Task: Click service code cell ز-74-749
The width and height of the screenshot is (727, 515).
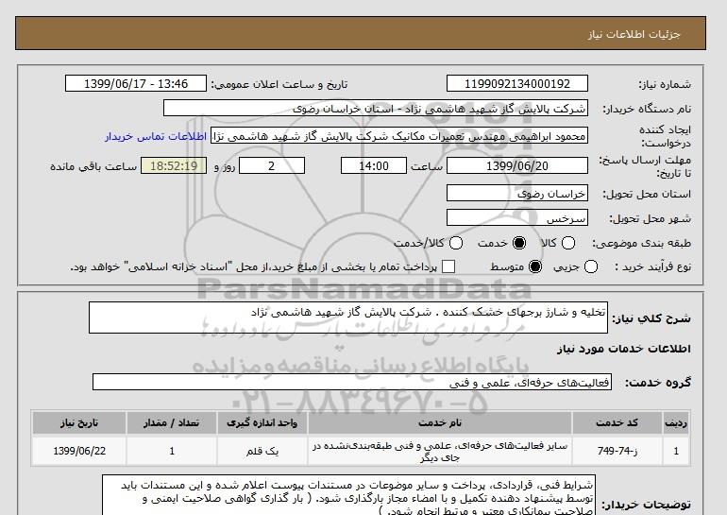Action: pos(617,451)
